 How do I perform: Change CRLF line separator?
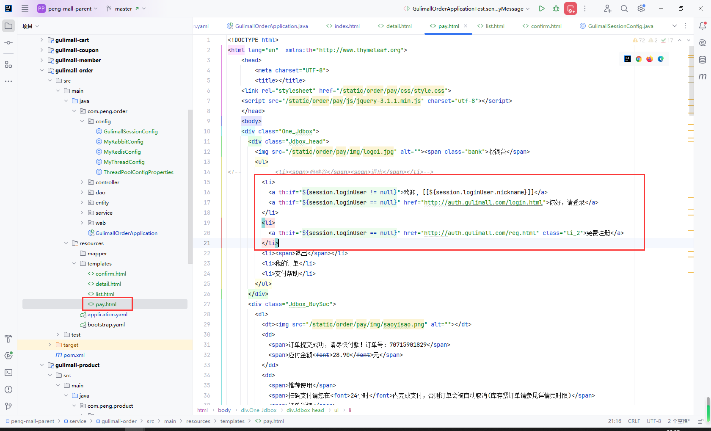point(634,421)
